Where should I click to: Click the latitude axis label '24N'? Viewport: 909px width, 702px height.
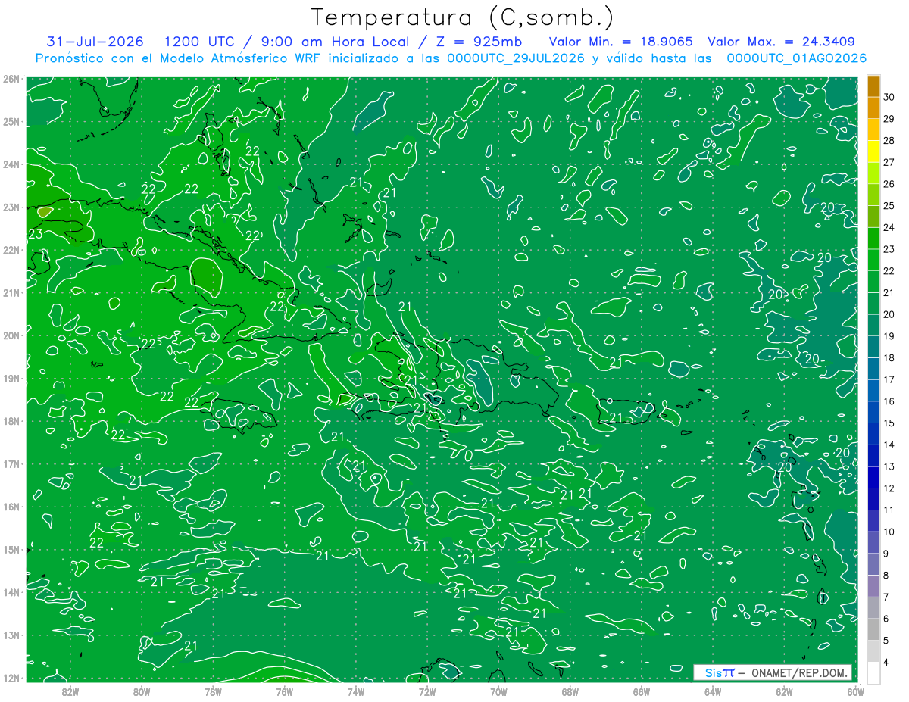(11, 164)
